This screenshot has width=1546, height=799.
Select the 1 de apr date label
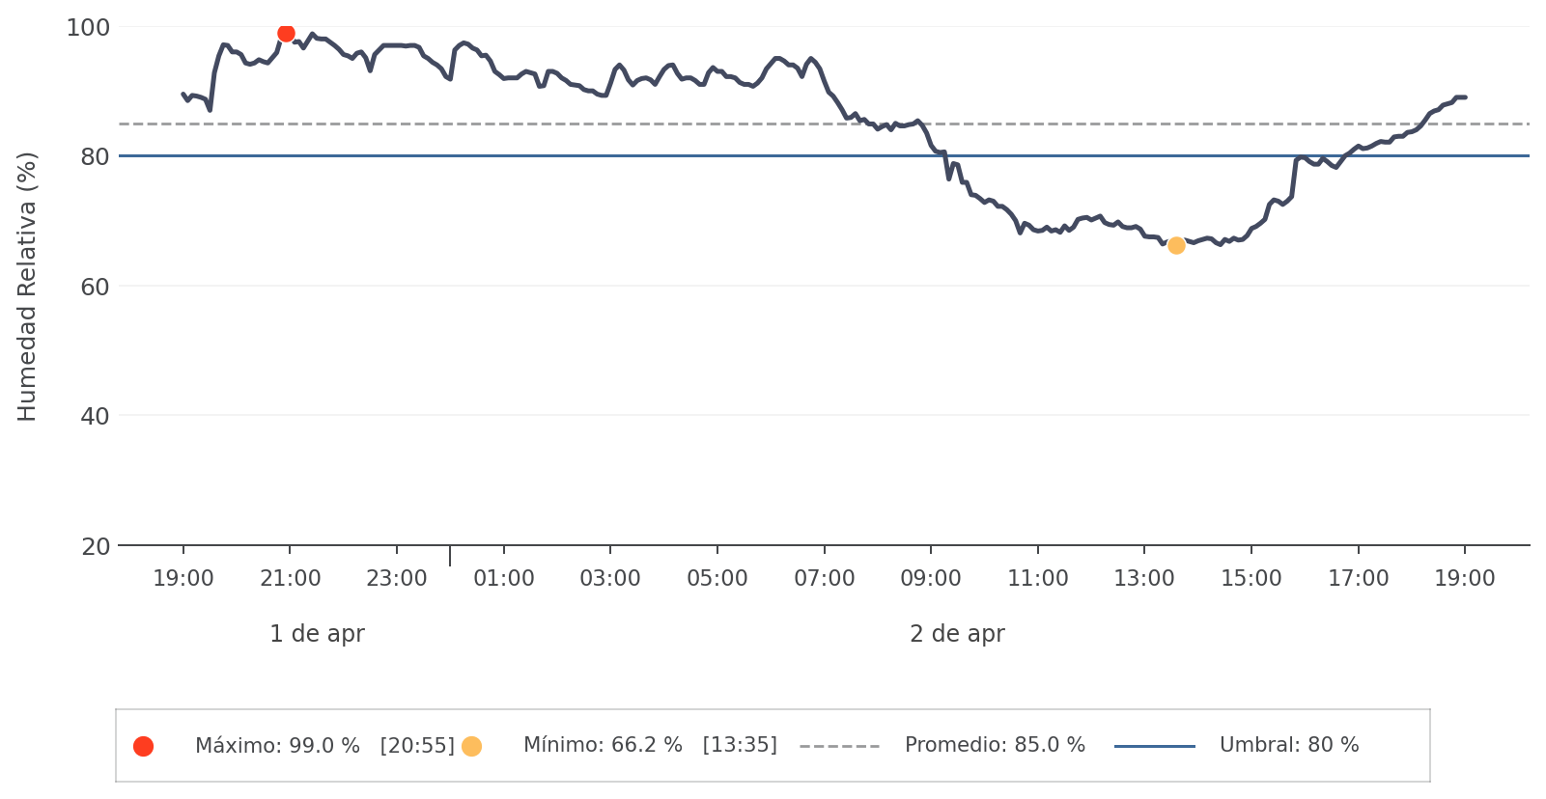(317, 634)
